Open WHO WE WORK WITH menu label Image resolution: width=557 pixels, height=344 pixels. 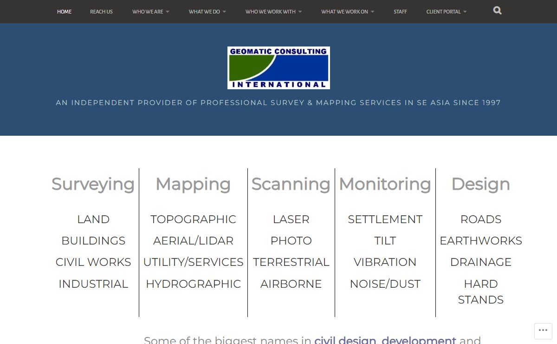point(271,12)
